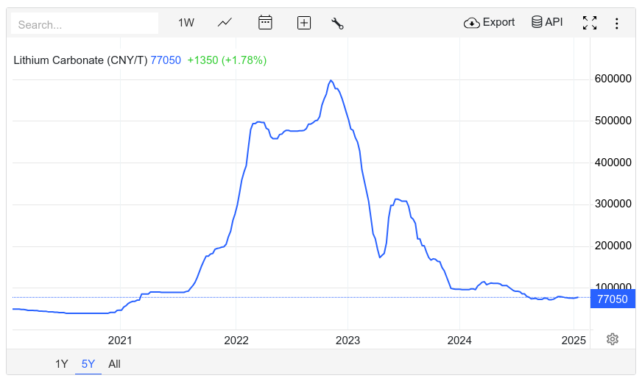The width and height of the screenshot is (642, 381).
Task: Click the 2023 x-axis label
Action: (348, 341)
